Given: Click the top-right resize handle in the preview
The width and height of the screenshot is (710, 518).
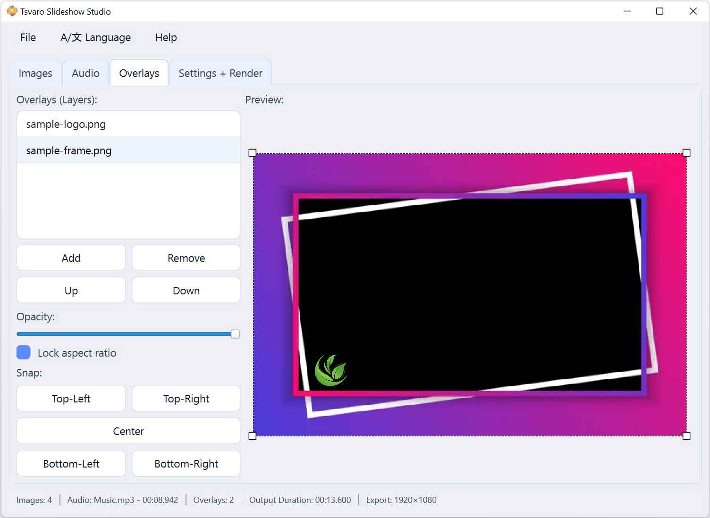Looking at the screenshot, I should pos(686,152).
